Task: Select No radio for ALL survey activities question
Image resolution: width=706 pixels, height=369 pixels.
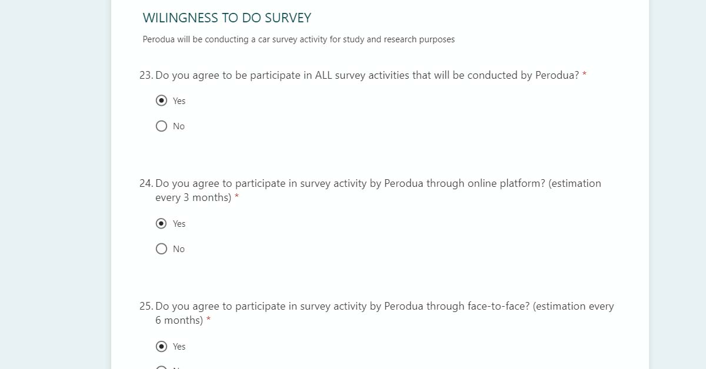Action: coord(161,126)
